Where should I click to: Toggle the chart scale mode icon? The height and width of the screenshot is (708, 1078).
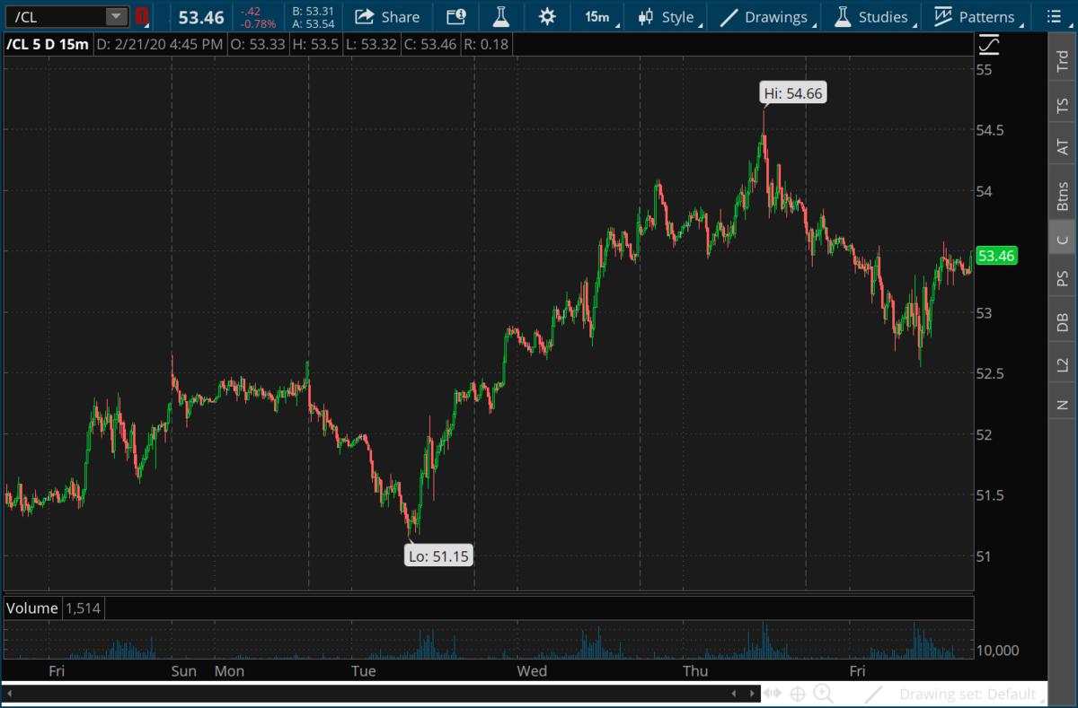tap(988, 43)
